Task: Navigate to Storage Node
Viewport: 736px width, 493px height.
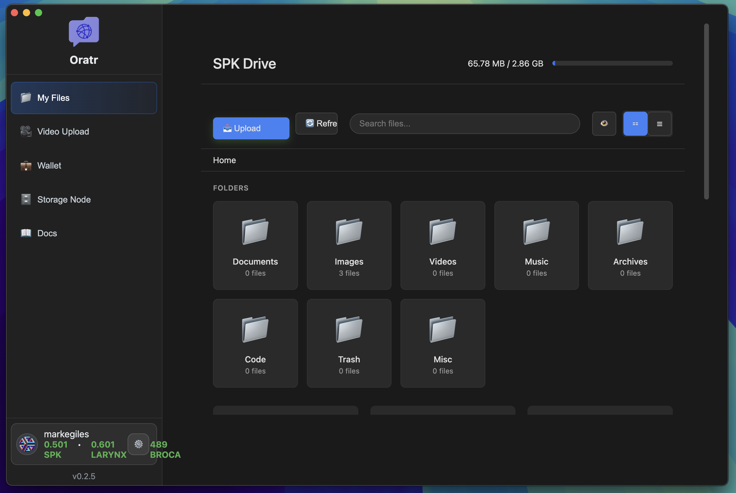Action: coord(64,199)
